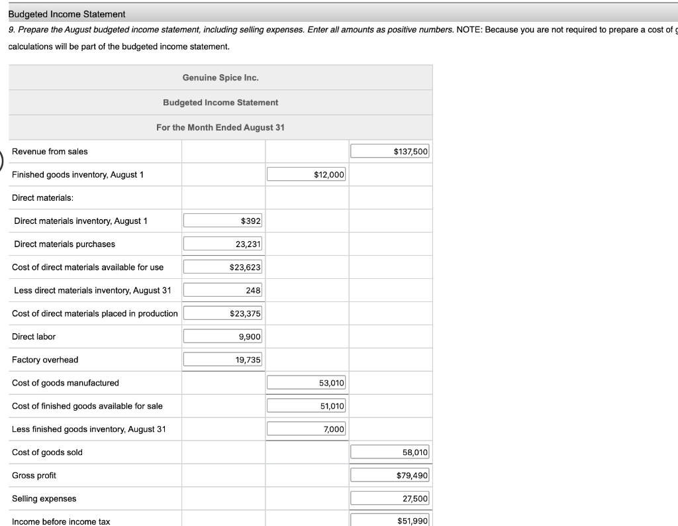Select the Cost of direct materials available field
This screenshot has height=526, width=678.
(x=222, y=266)
